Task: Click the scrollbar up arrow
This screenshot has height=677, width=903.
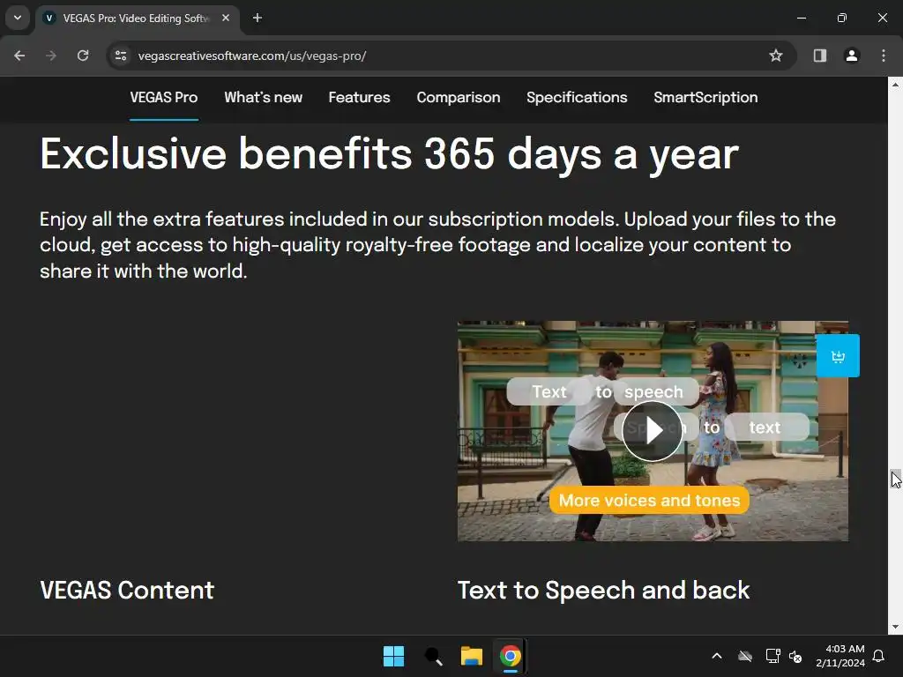Action: (x=896, y=84)
